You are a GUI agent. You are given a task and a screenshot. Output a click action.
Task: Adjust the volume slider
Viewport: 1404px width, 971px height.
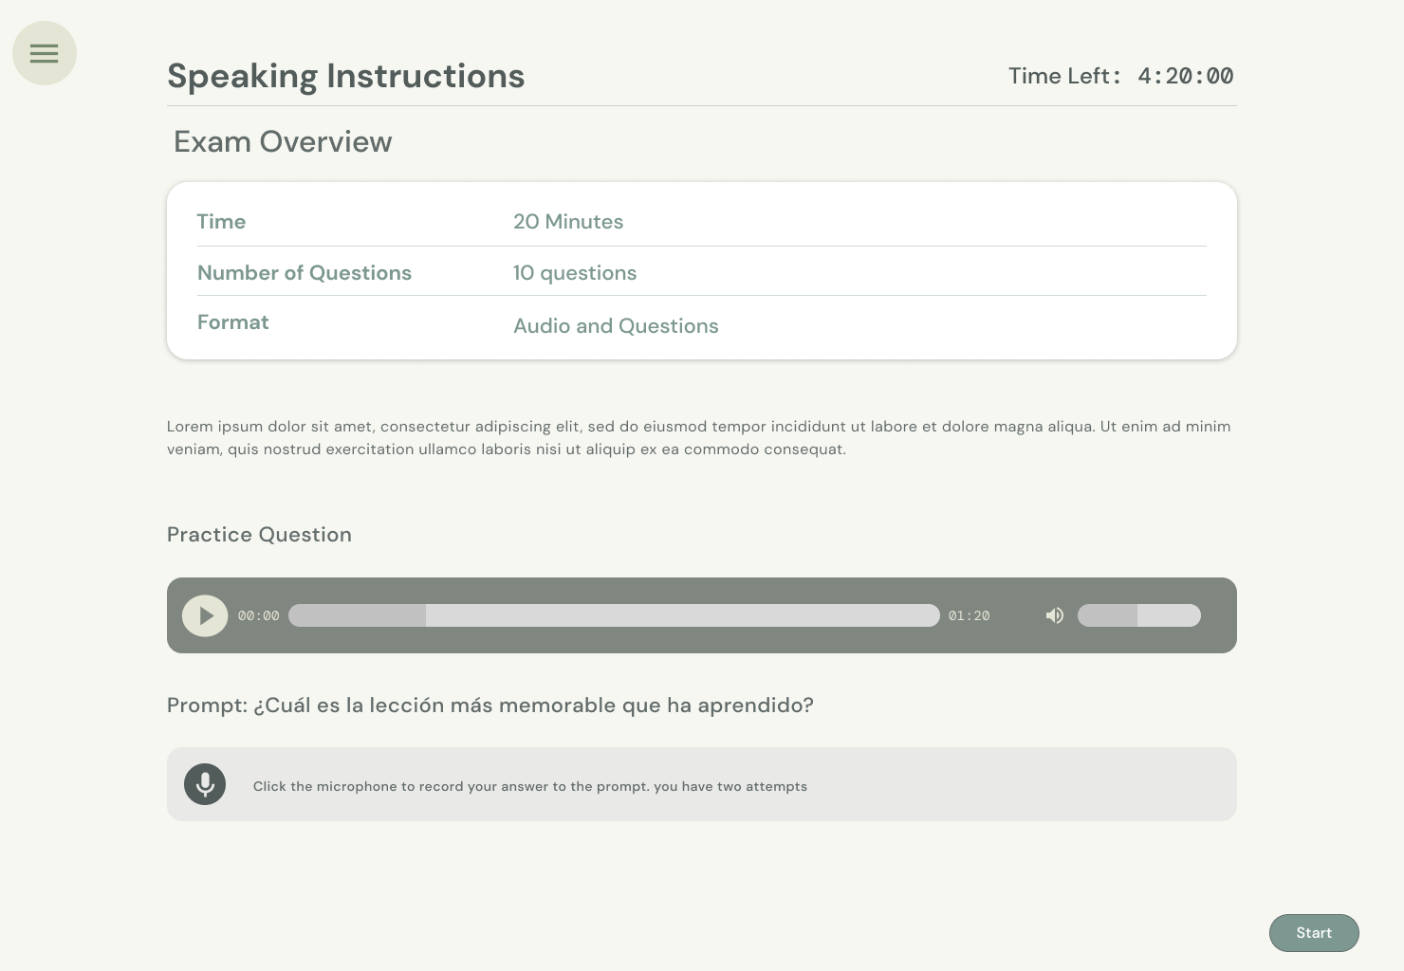(1138, 615)
